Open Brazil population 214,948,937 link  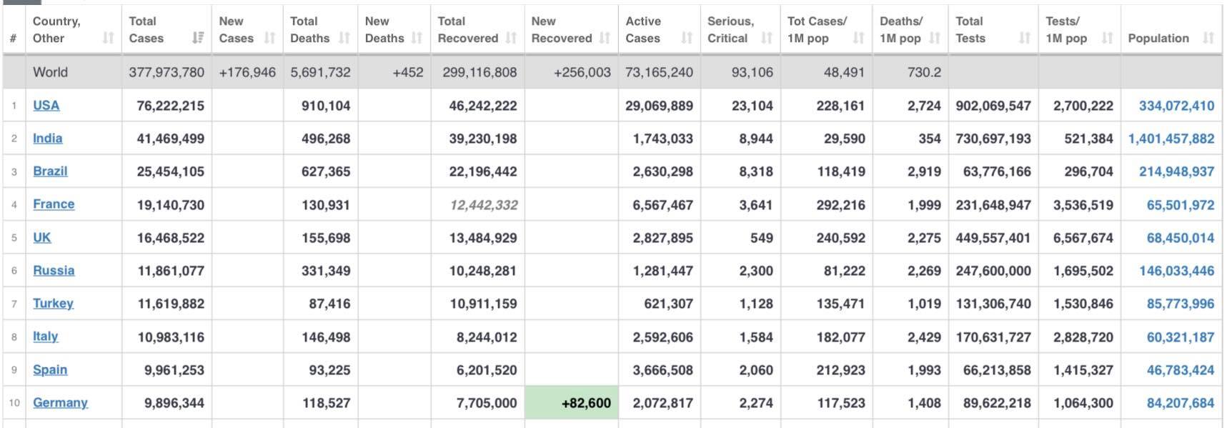pos(1176,171)
